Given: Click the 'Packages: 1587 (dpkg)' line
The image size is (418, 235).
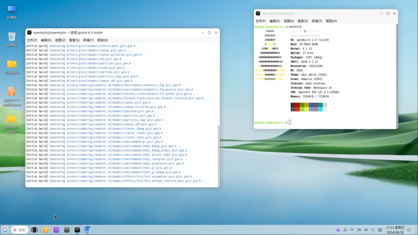Looking at the screenshot, I should click(306, 57).
